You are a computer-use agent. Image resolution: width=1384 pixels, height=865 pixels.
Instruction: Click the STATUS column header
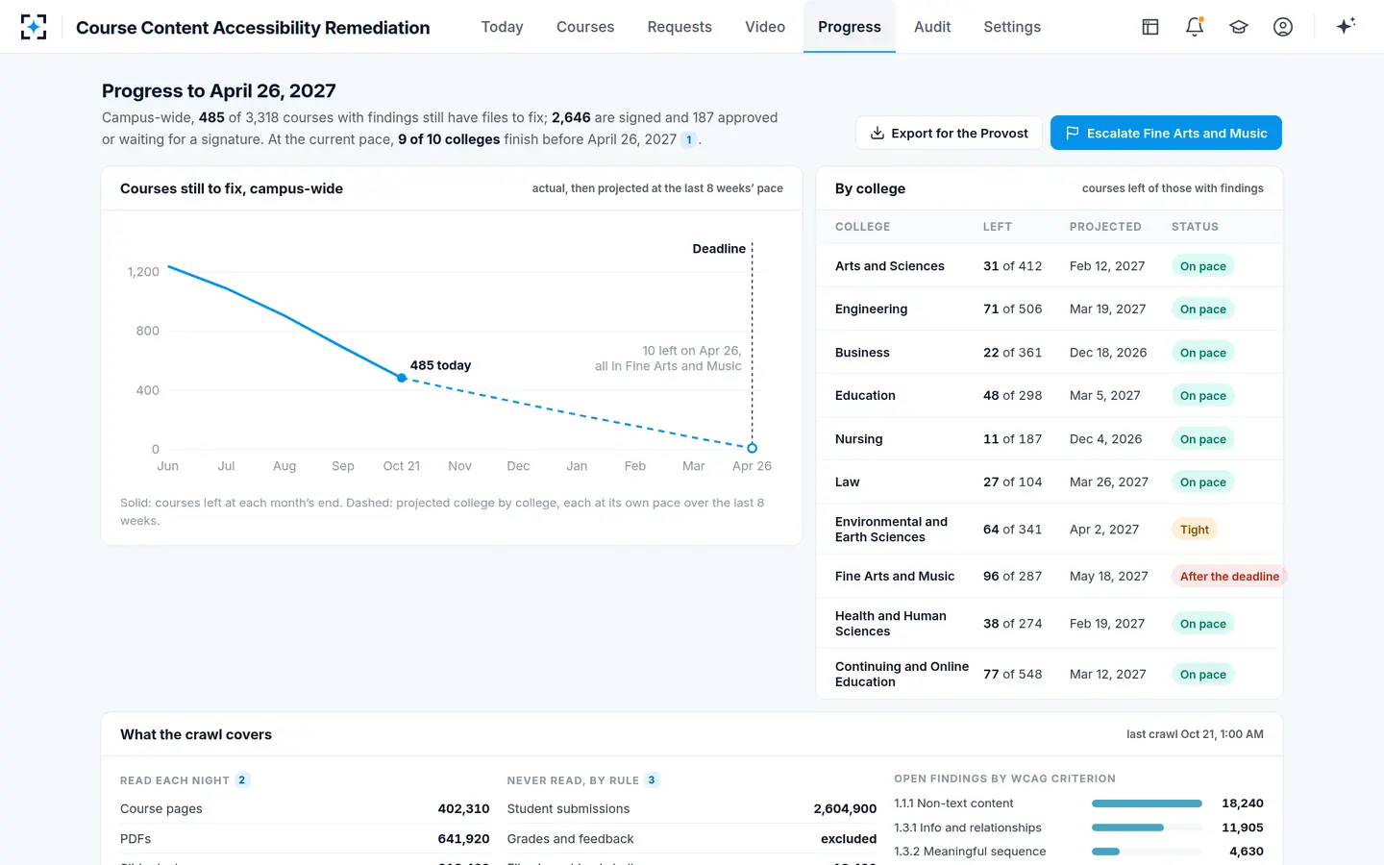tap(1195, 227)
